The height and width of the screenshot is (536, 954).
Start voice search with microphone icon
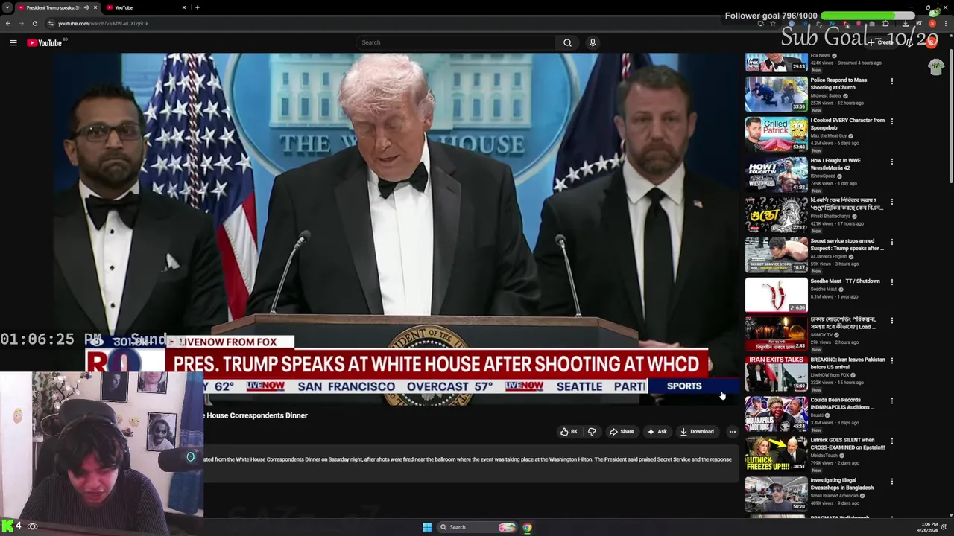(593, 42)
